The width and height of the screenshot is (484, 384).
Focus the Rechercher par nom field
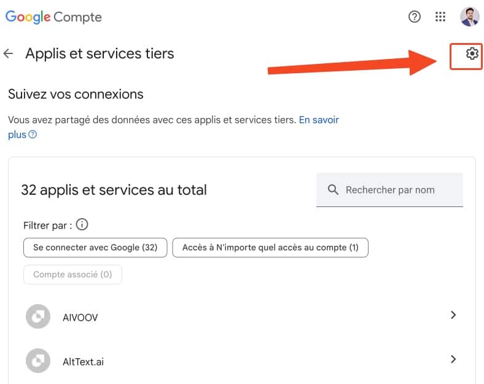tap(389, 190)
